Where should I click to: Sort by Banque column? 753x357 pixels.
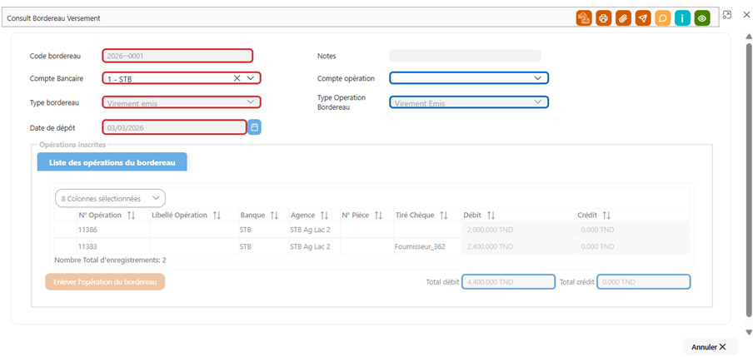tap(274, 216)
